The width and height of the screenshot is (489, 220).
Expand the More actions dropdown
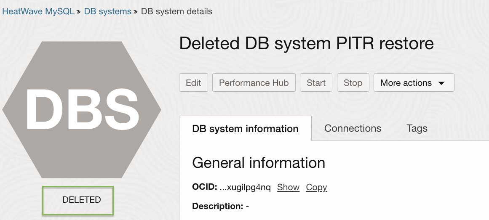(x=414, y=82)
